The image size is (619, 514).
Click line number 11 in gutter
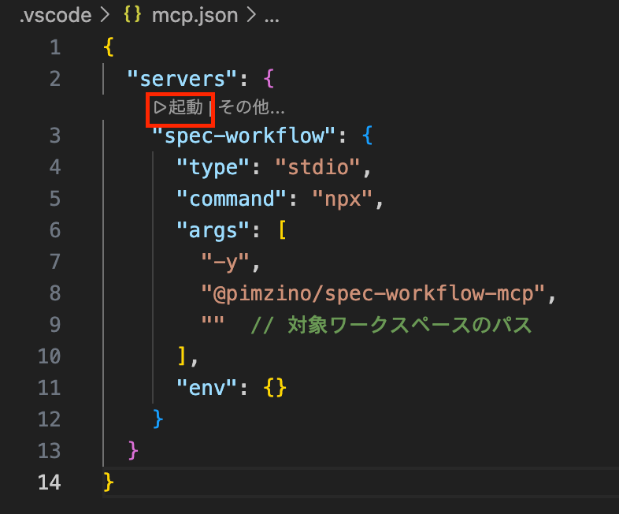point(50,388)
